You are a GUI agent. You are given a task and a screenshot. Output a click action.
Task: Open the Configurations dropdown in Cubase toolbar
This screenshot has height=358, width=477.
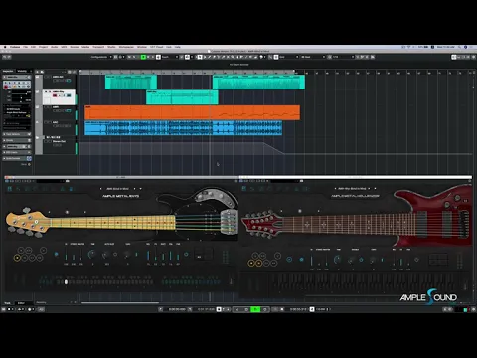click(101, 57)
